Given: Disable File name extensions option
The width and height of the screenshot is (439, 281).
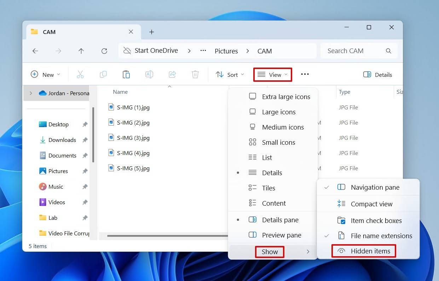Looking at the screenshot, I should pos(381,236).
